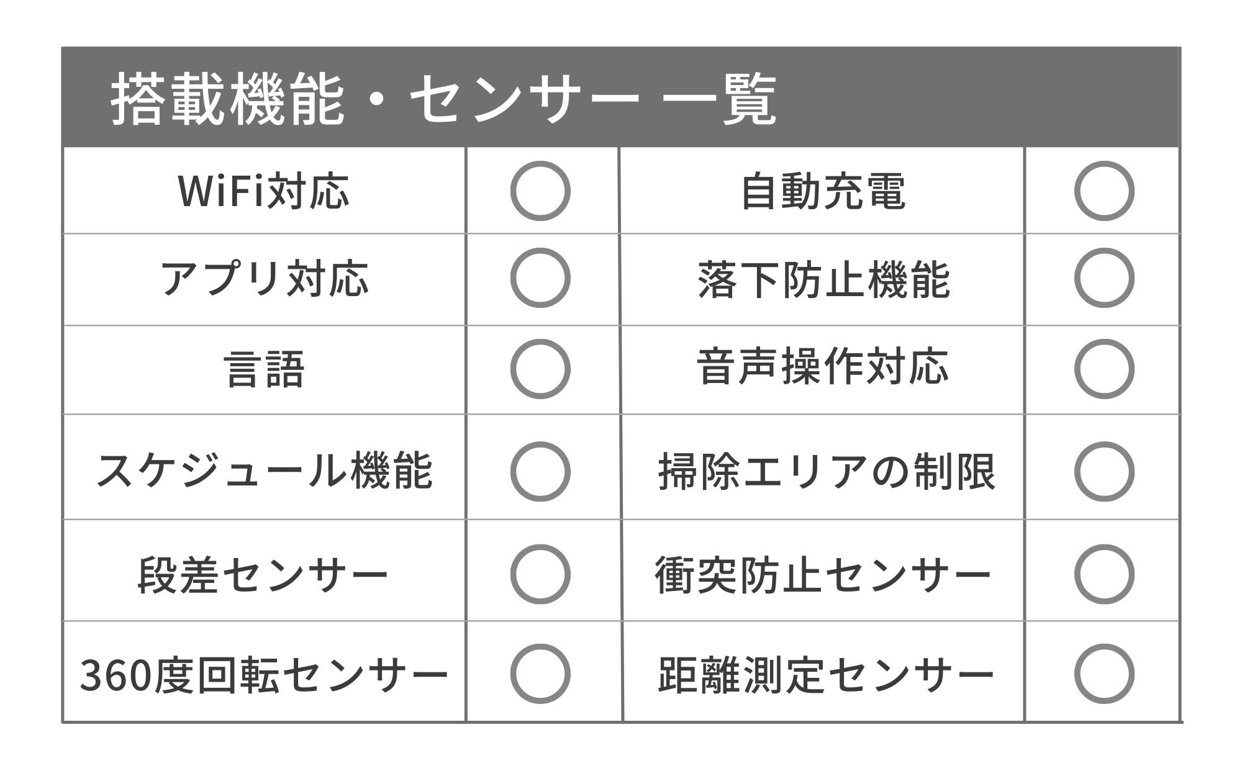Click the circle beside 衝突防止センサー
This screenshot has height=776, width=1242.
point(1104,574)
